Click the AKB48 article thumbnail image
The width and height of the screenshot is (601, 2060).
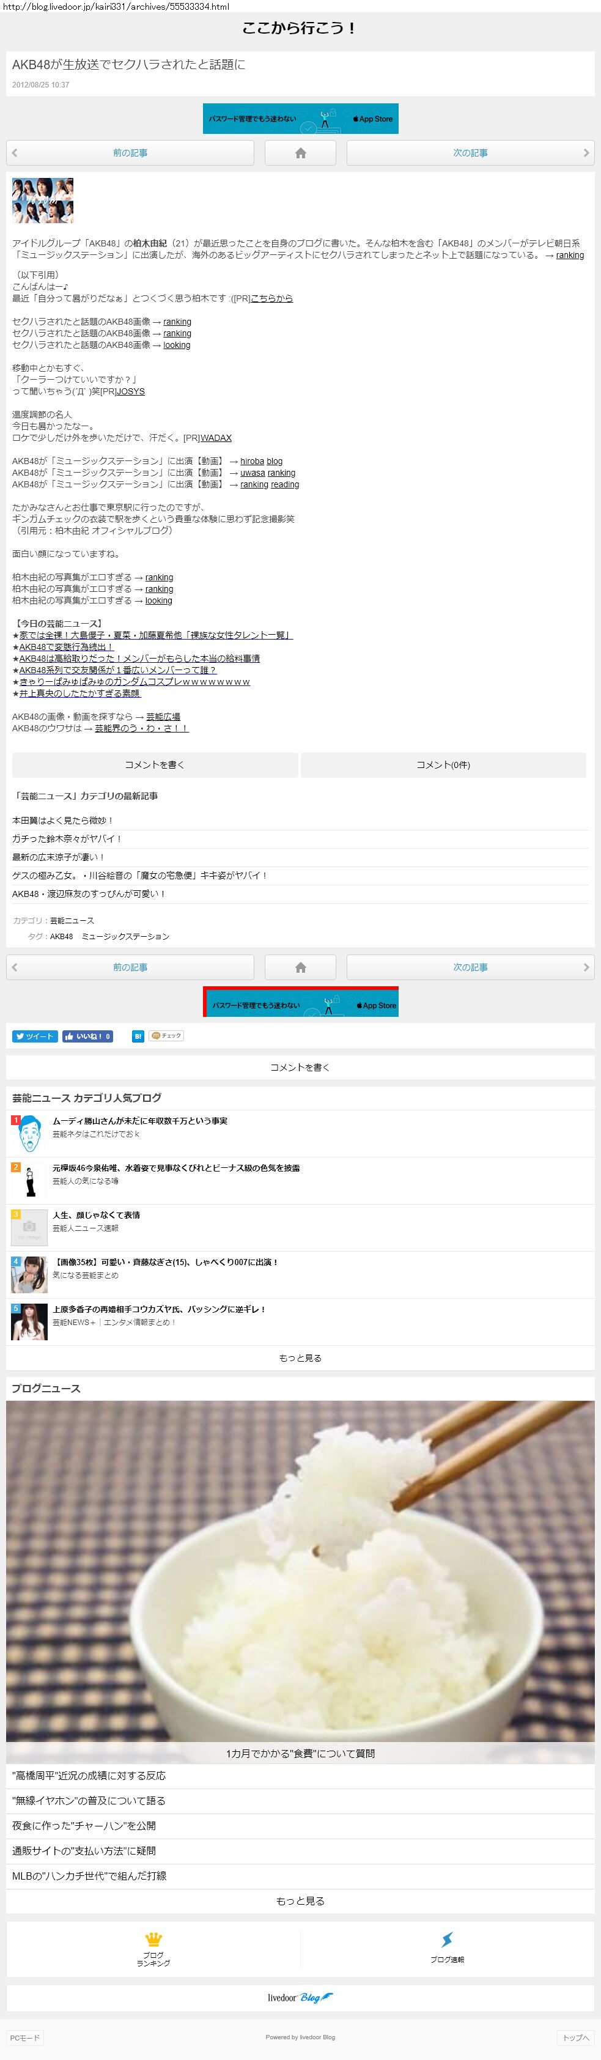[x=42, y=200]
